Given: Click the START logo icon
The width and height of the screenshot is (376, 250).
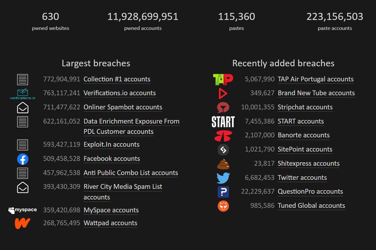Looking at the screenshot, I should (x=223, y=122).
